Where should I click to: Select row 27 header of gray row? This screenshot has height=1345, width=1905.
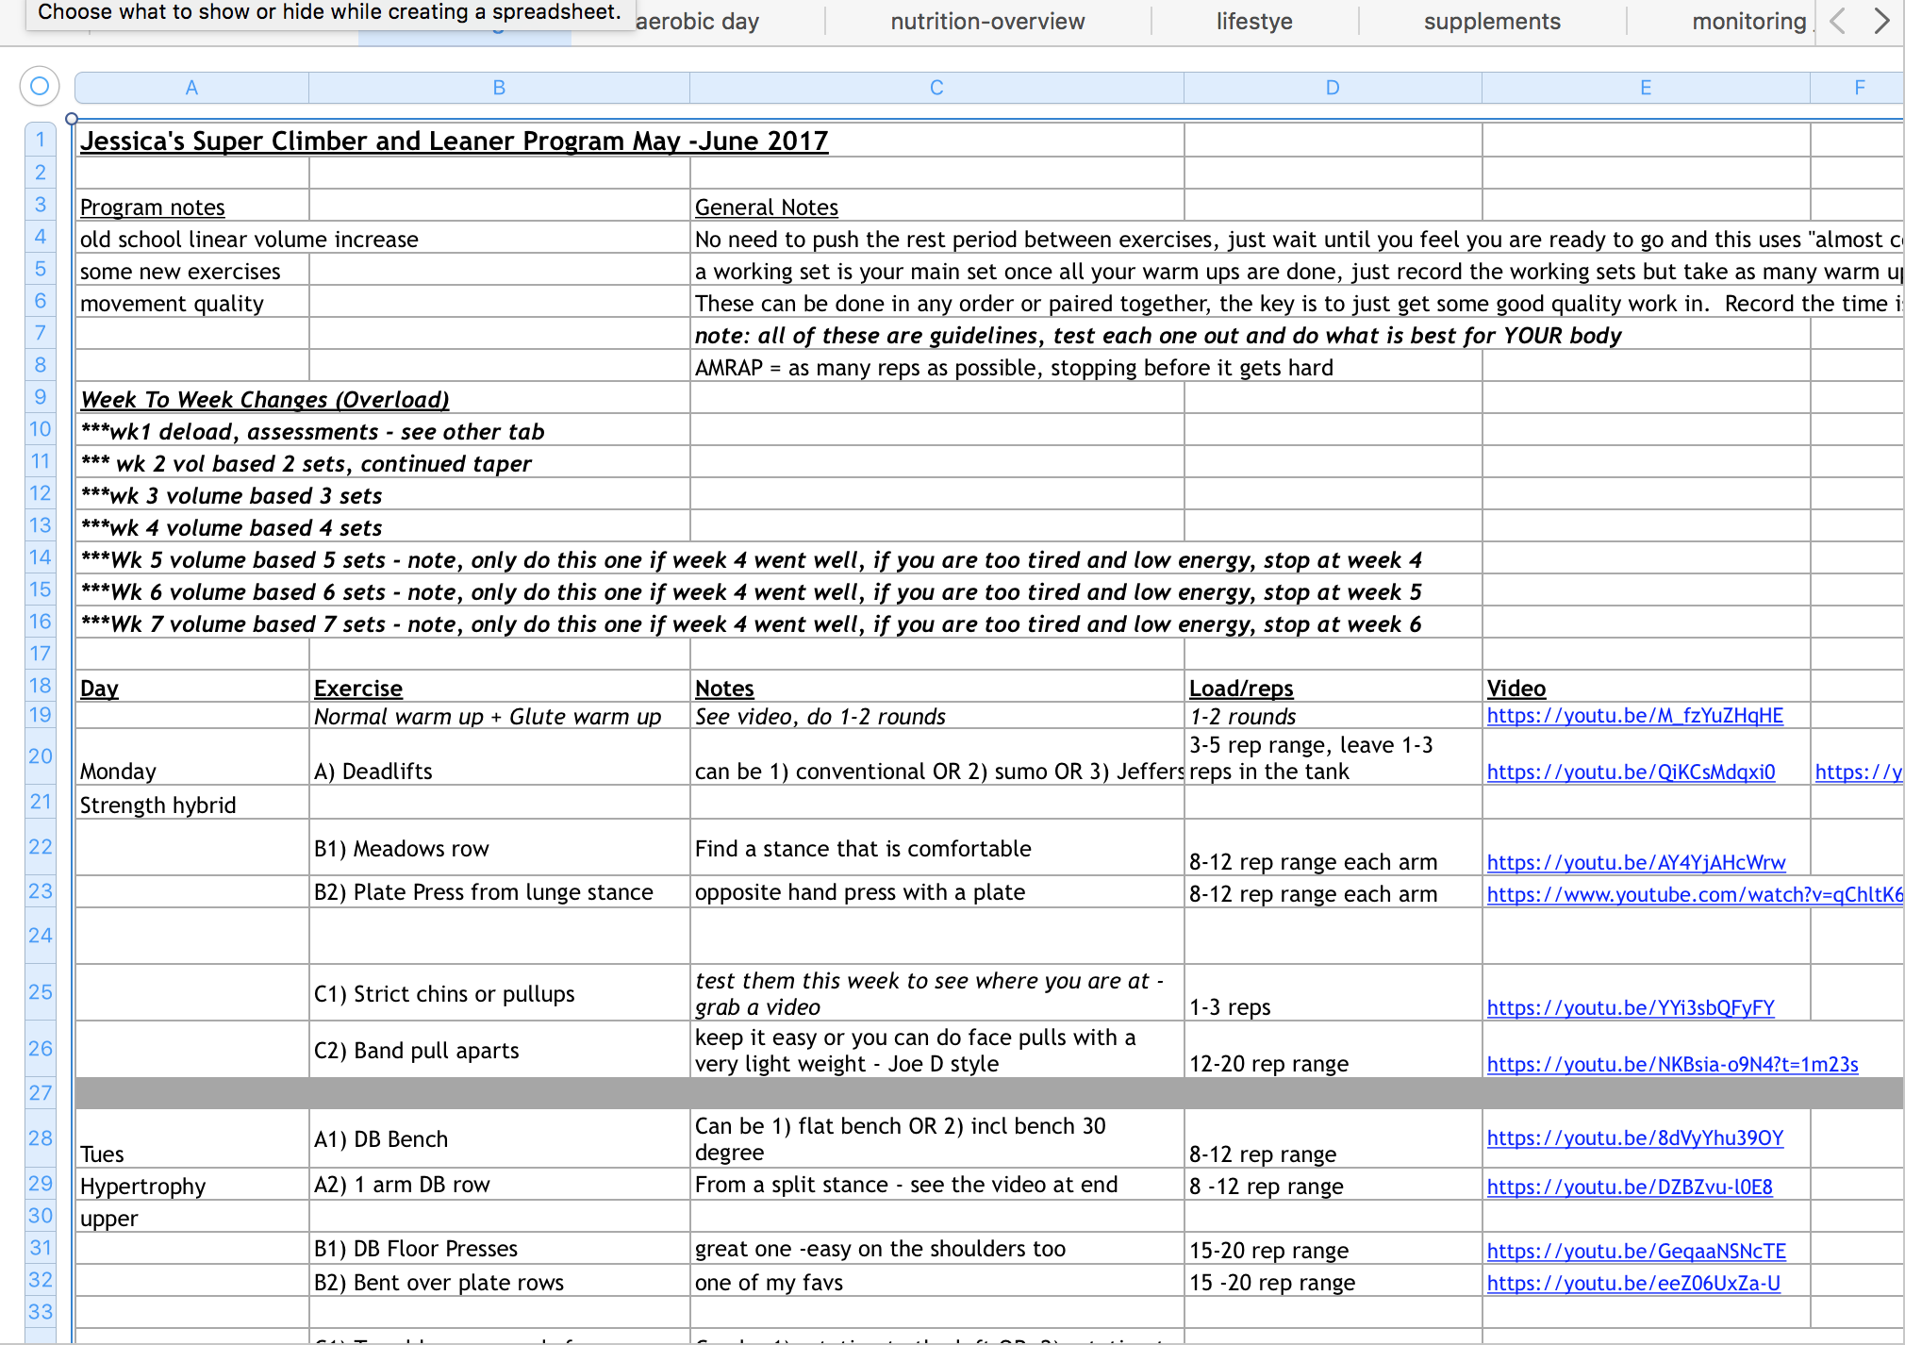[x=41, y=1093]
